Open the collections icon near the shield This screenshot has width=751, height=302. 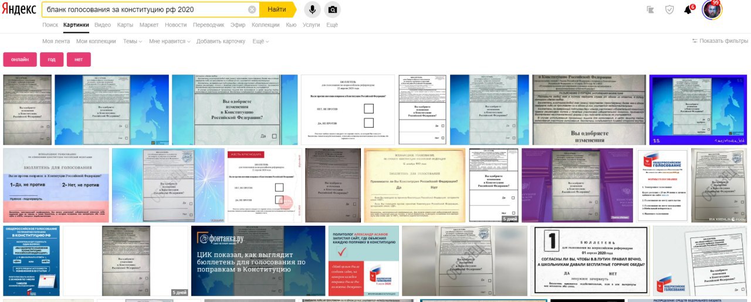pos(650,9)
